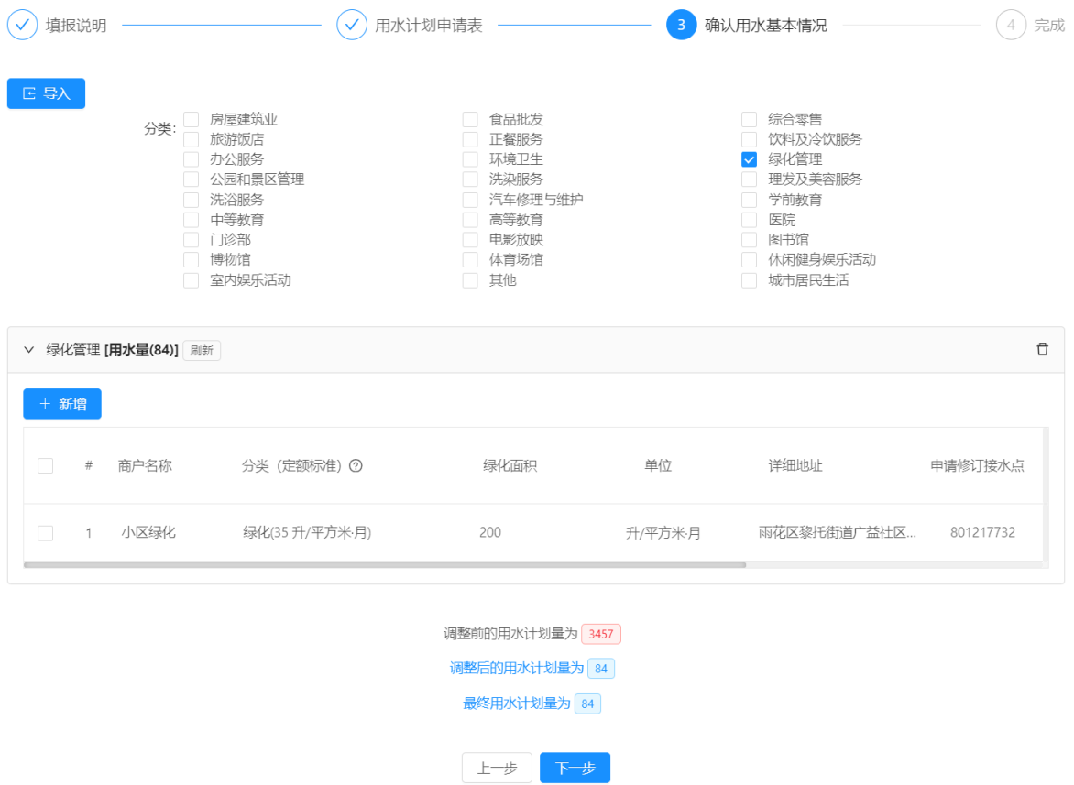Uncheck the 绿化管理 checkbox
This screenshot has width=1074, height=785.
750,159
